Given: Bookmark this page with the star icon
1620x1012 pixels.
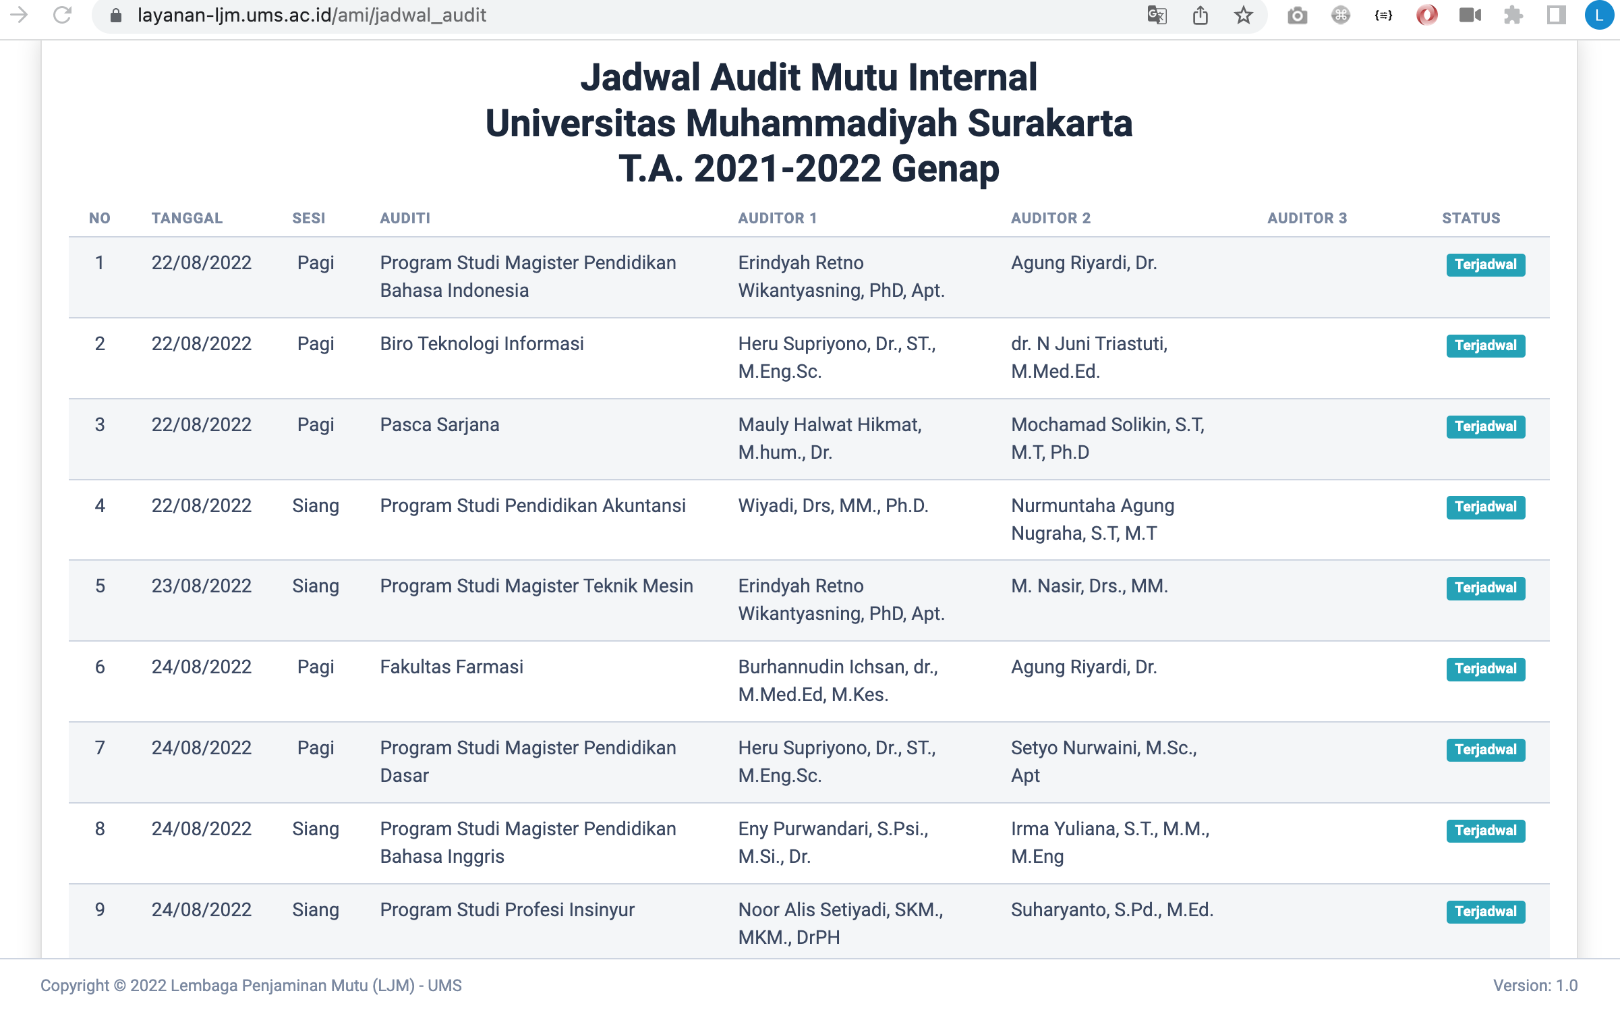Looking at the screenshot, I should pyautogui.click(x=1243, y=15).
